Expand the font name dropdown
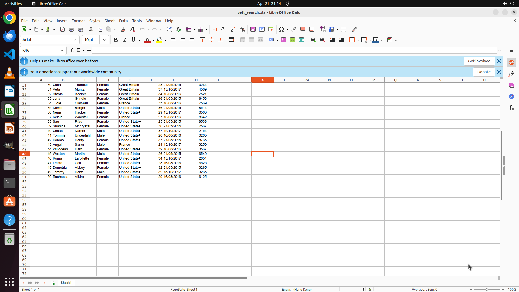Image resolution: width=519 pixels, height=292 pixels. coord(75,40)
